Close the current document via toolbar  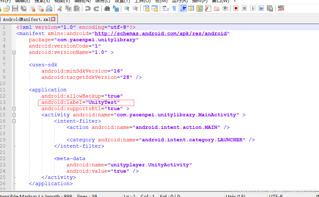(x=32, y=8)
